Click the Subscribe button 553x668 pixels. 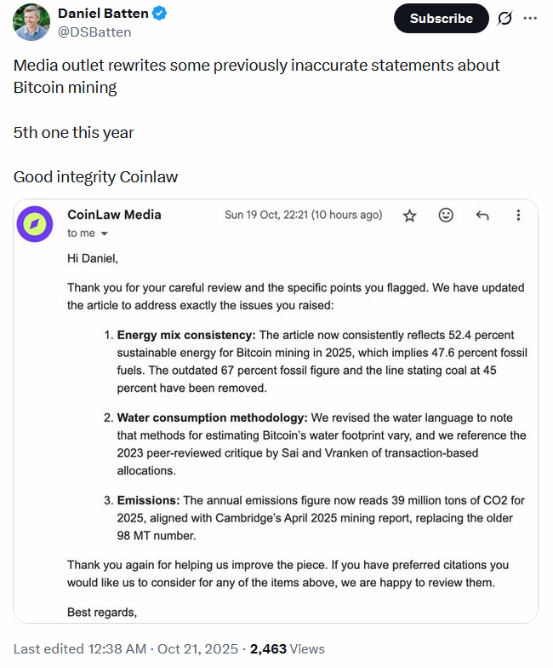441,19
